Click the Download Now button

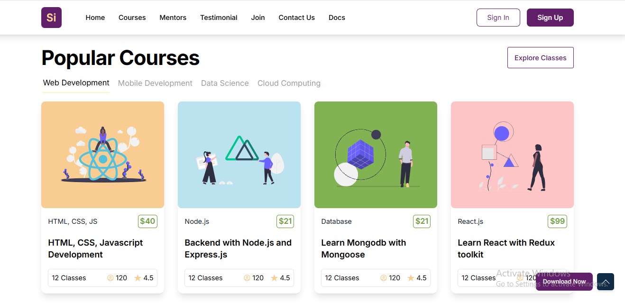(564, 282)
